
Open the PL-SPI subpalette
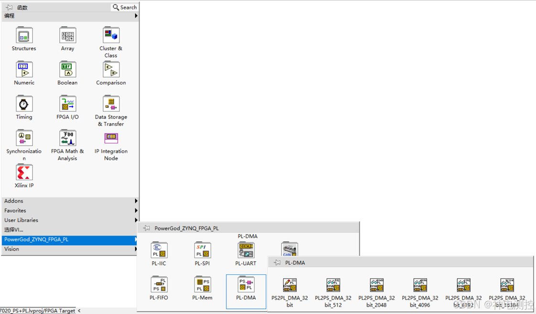(203, 250)
